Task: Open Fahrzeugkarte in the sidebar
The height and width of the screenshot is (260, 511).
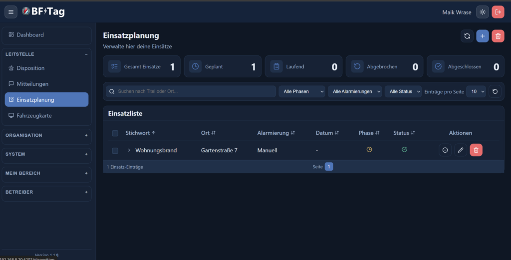Action: point(34,116)
